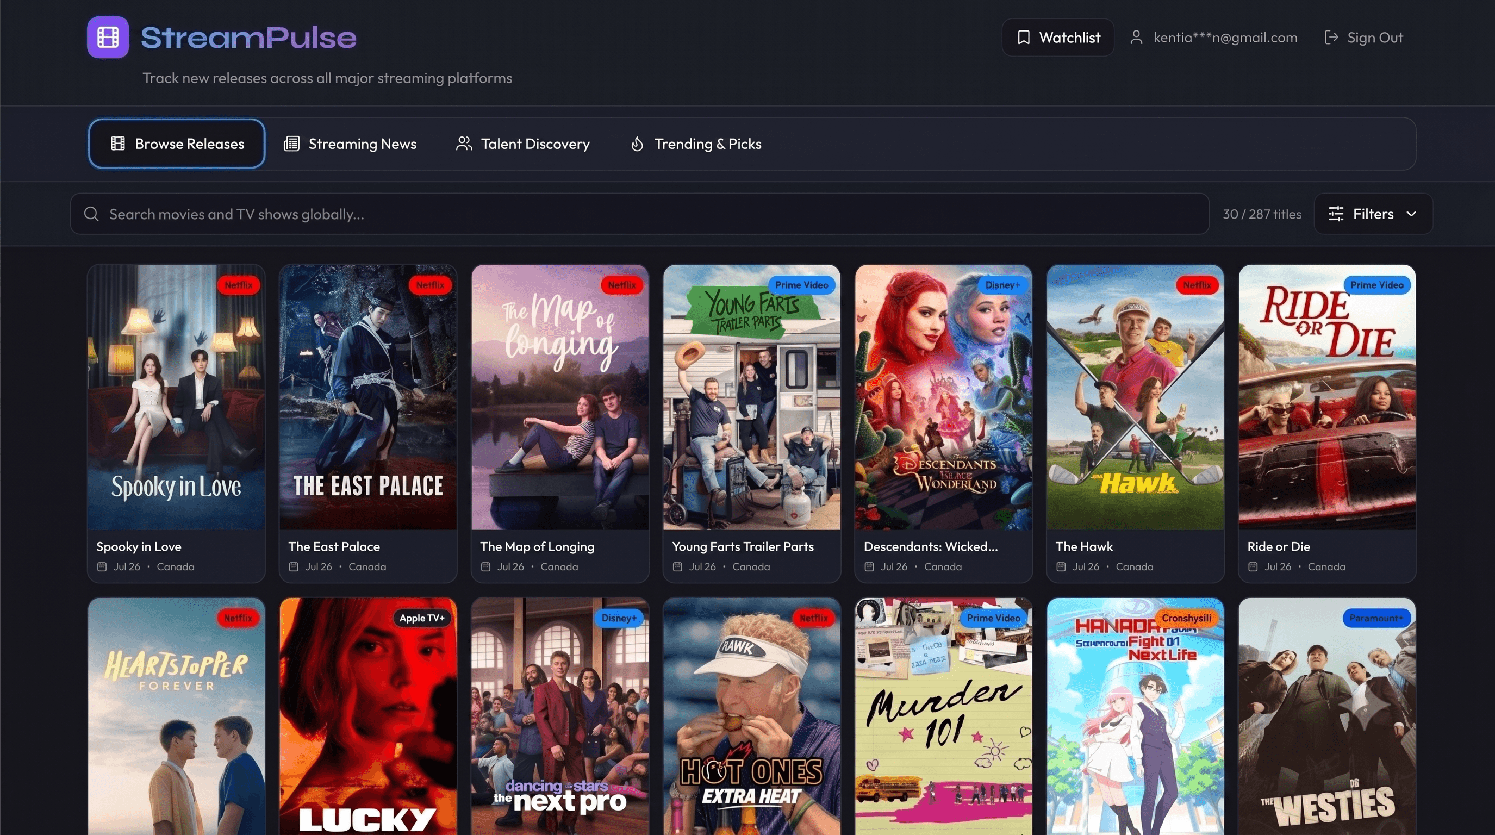The height and width of the screenshot is (835, 1495).
Task: Click the flame icon in Trending & Picks
Action: coord(637,144)
